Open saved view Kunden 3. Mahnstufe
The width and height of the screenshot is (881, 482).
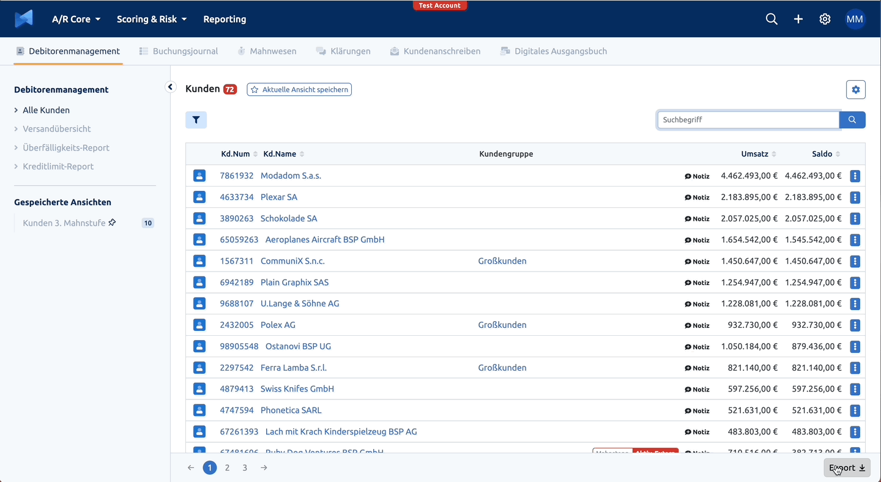point(64,223)
